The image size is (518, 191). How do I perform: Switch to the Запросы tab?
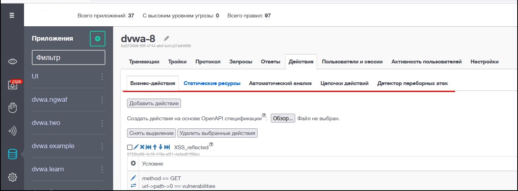241,61
